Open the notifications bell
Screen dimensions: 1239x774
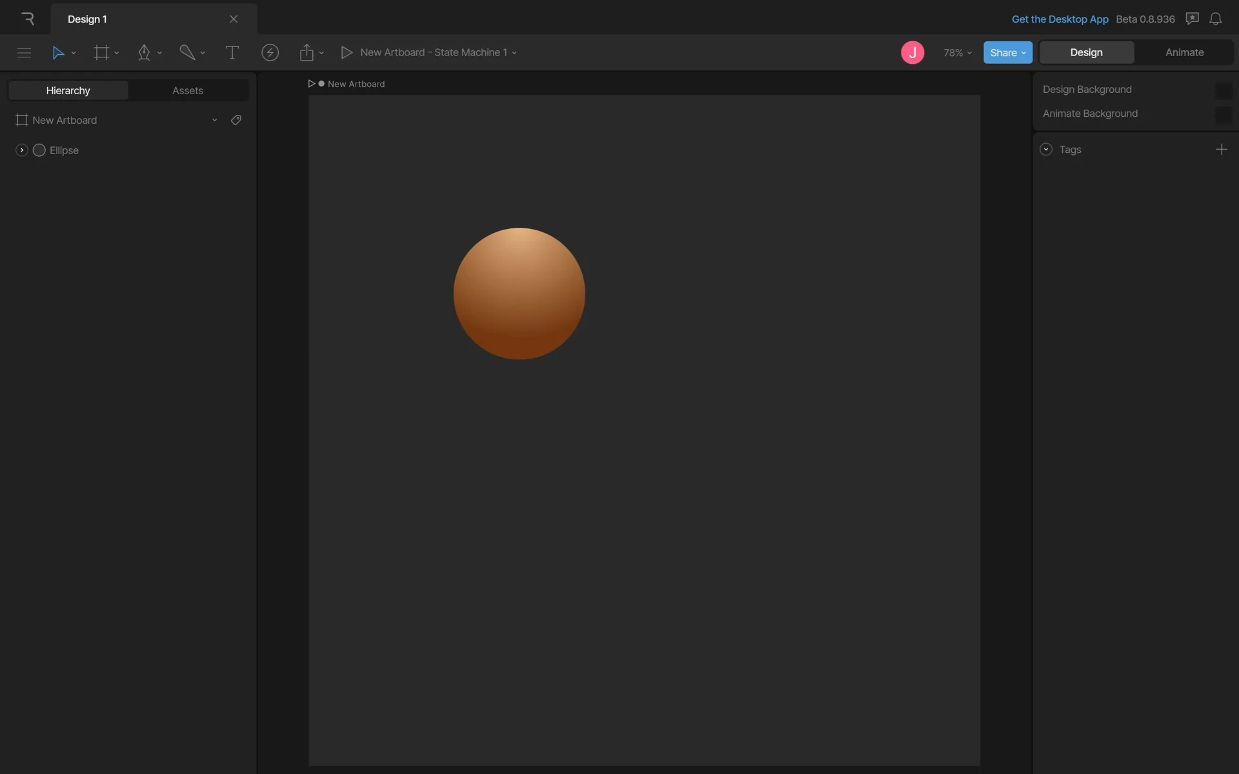point(1215,19)
